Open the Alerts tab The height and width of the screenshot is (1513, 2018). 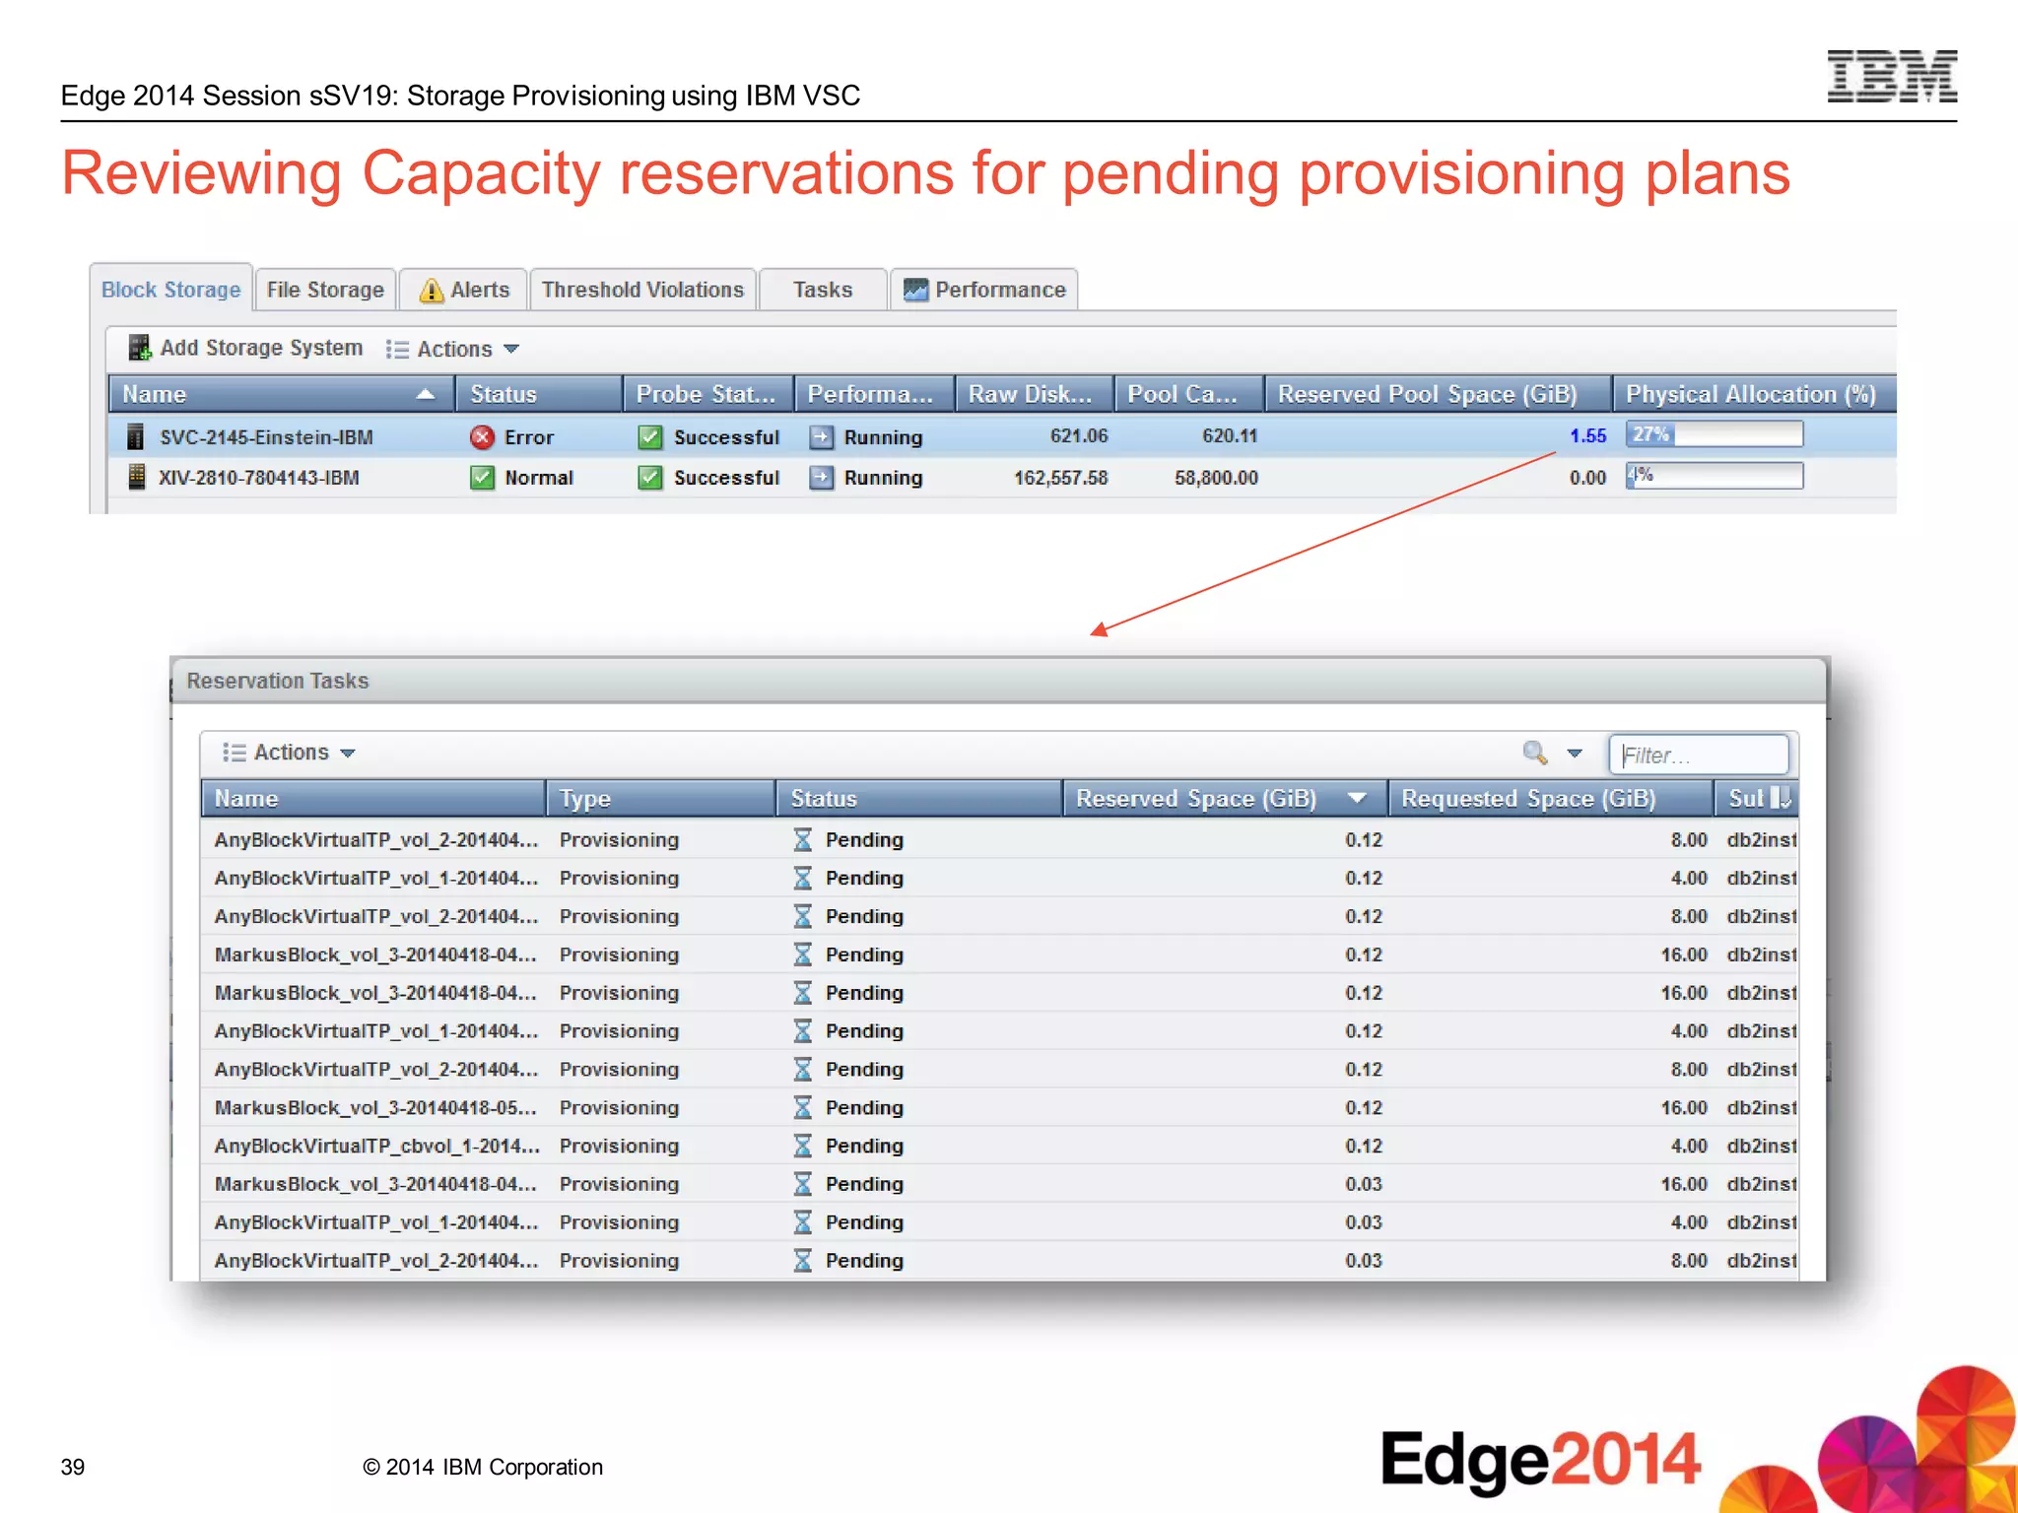click(x=464, y=290)
